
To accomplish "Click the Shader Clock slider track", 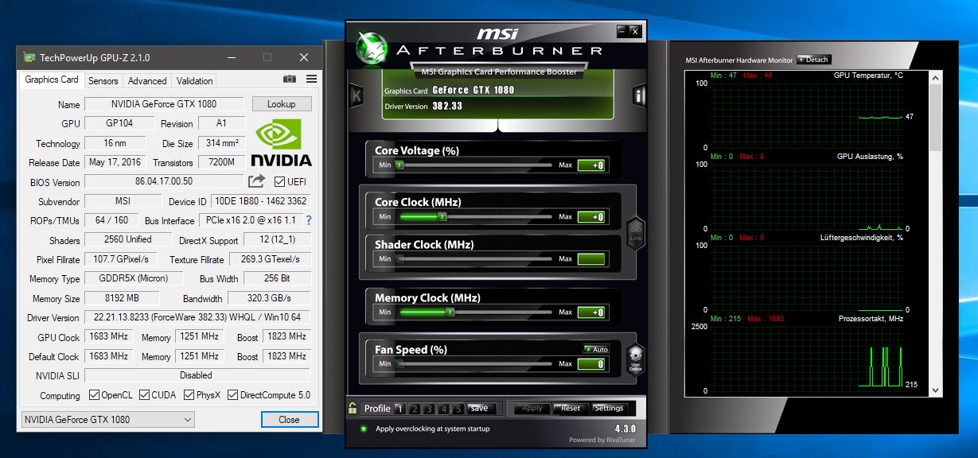I will (474, 258).
